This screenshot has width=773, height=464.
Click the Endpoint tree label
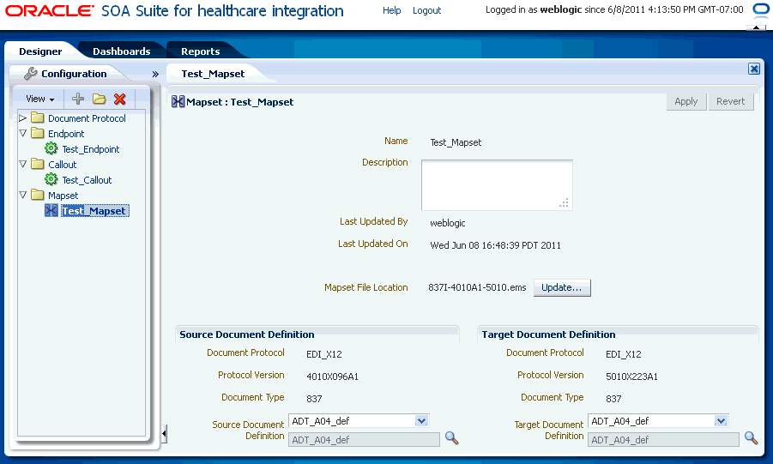pos(66,134)
